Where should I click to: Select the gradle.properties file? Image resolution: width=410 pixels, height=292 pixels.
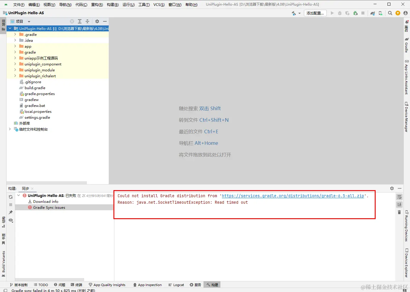pos(40,94)
